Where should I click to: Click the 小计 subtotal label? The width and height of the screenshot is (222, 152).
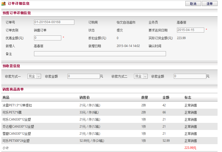pyautogui.click(x=6, y=148)
